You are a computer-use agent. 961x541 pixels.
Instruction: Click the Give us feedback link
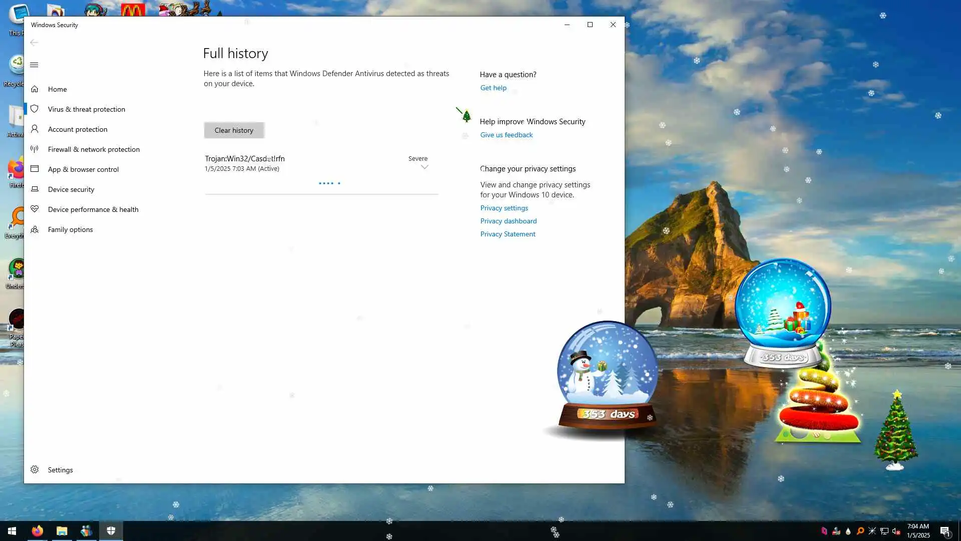tap(506, 135)
